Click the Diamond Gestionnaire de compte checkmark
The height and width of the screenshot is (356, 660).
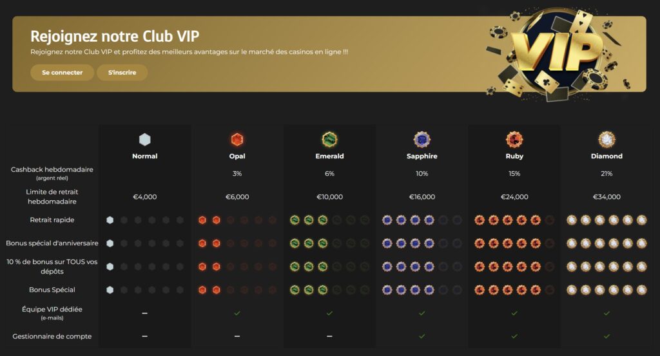pyautogui.click(x=607, y=336)
